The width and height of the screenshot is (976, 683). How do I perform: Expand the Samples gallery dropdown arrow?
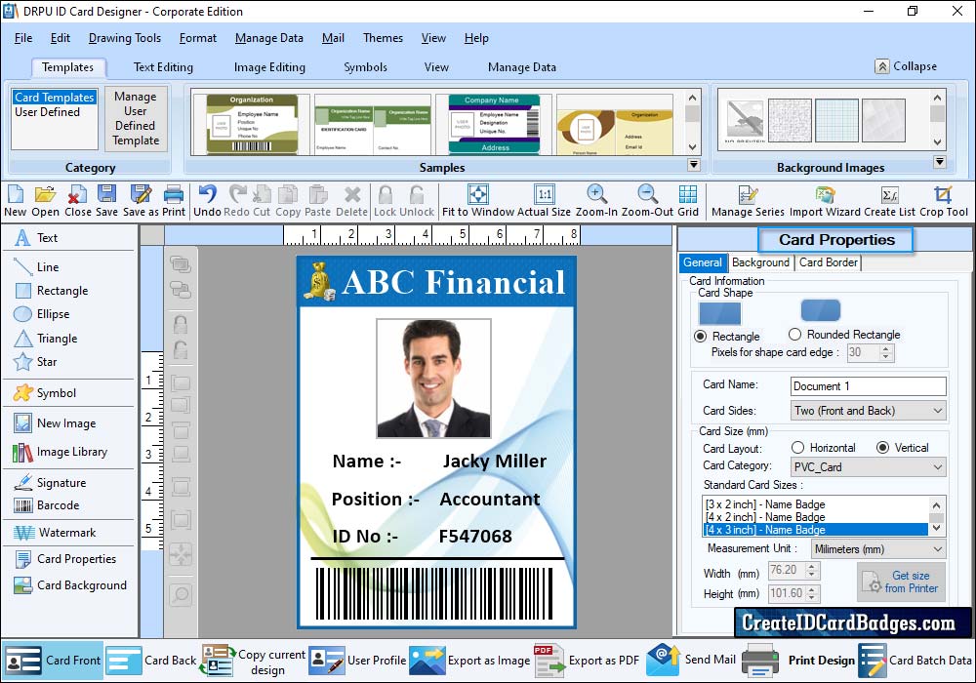coord(693,165)
